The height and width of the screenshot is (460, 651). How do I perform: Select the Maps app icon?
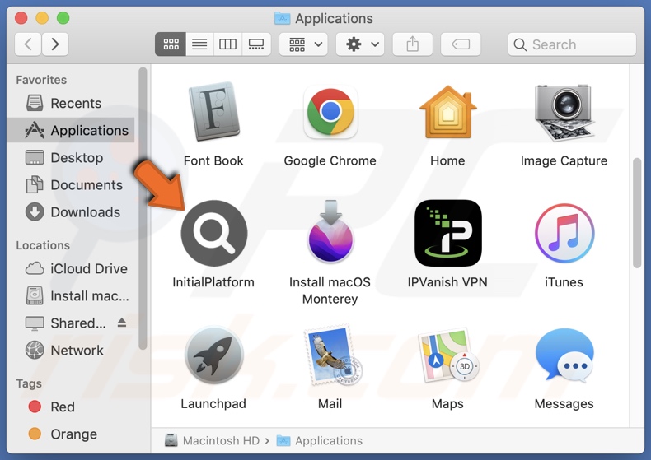448,355
